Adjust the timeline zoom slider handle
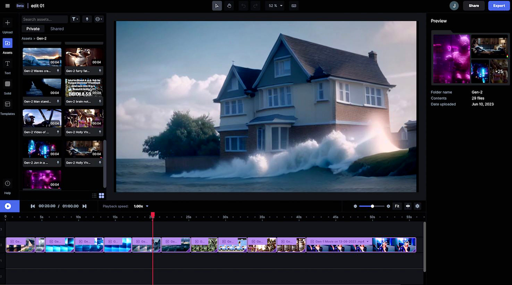 [372, 206]
